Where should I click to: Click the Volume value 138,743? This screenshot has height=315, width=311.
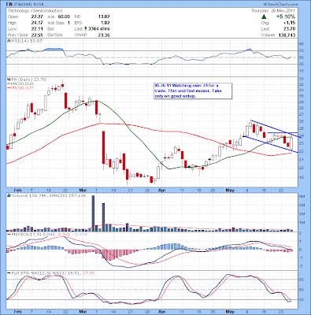287,35
